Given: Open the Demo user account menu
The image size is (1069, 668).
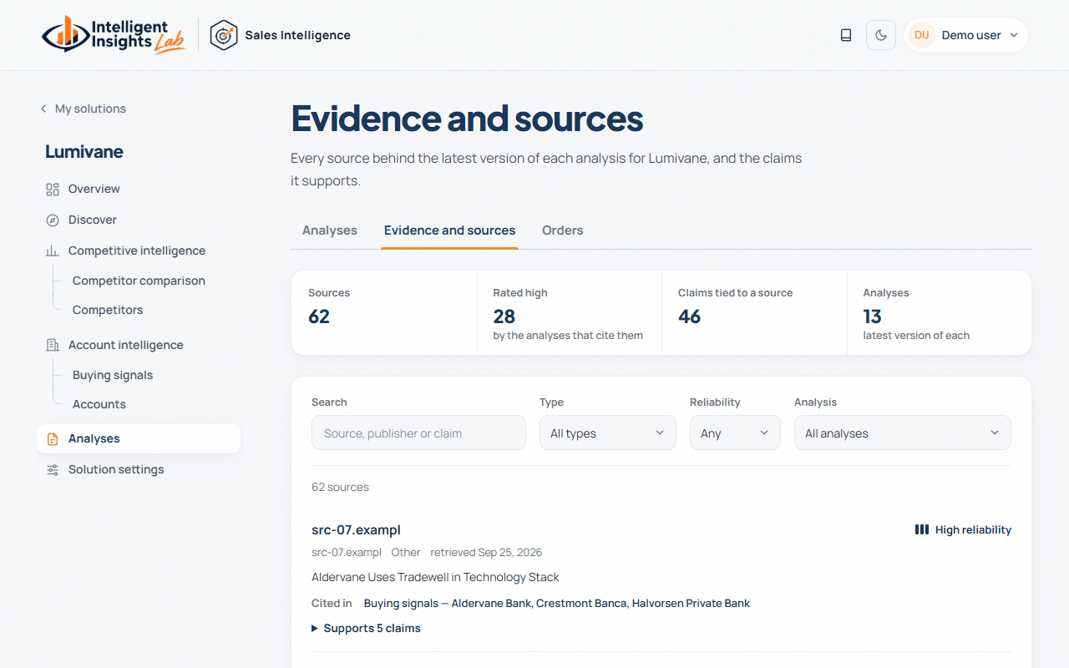Looking at the screenshot, I should click(x=965, y=35).
